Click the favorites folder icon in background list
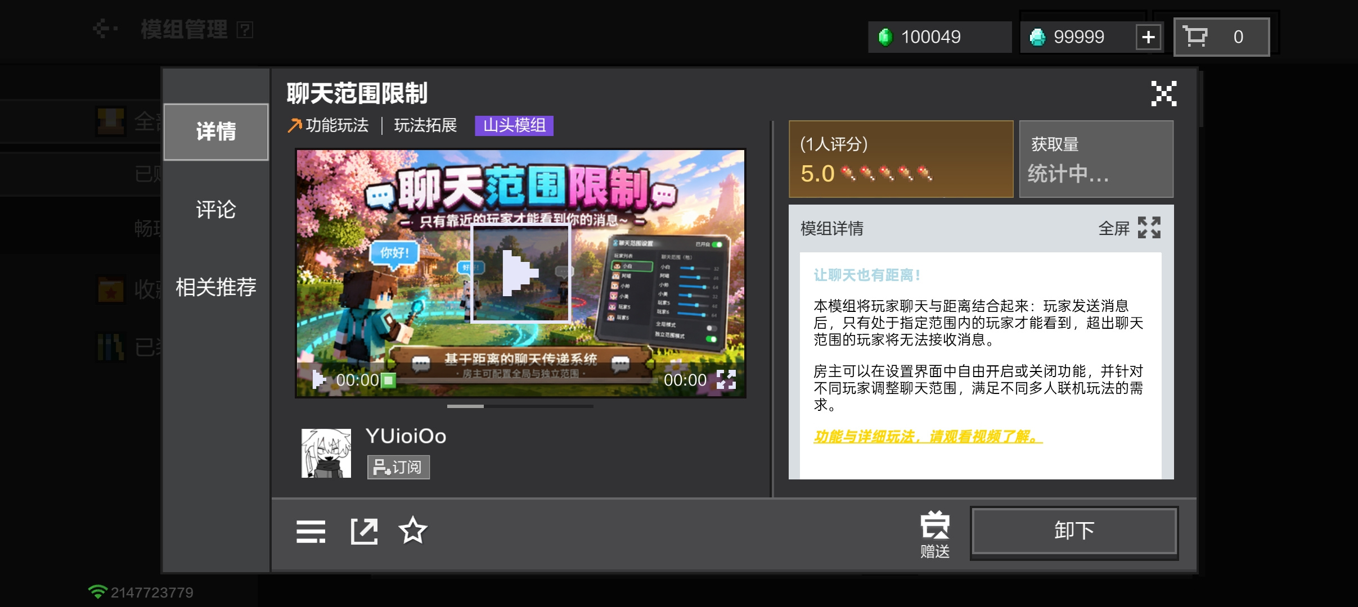The height and width of the screenshot is (607, 1358). point(111,289)
